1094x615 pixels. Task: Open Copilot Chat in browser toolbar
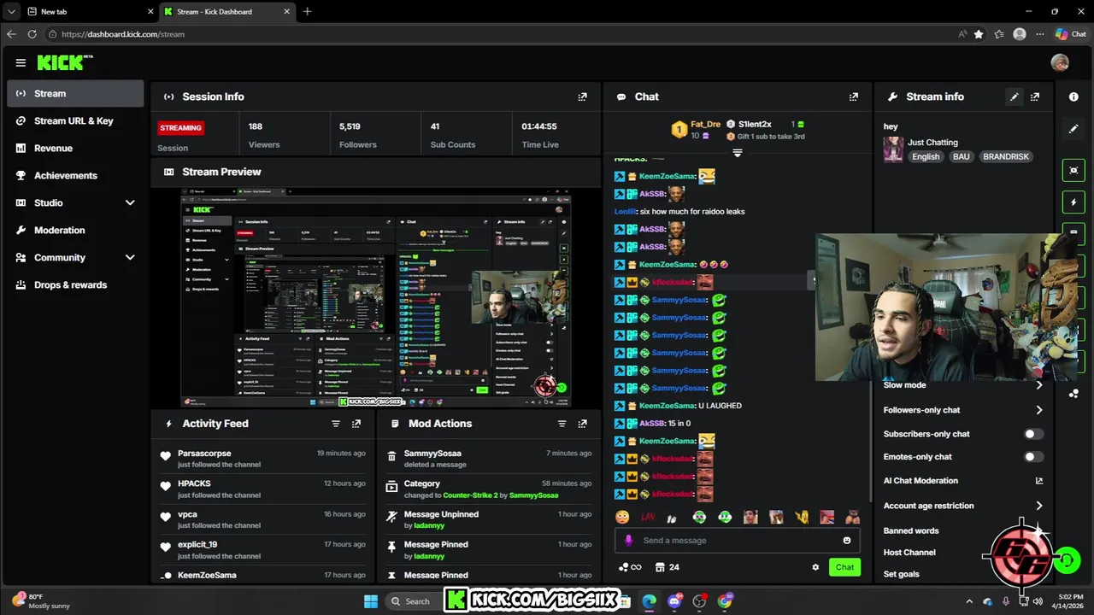[1071, 34]
